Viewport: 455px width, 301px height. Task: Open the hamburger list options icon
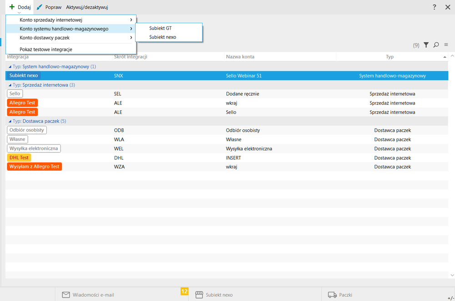click(x=446, y=45)
